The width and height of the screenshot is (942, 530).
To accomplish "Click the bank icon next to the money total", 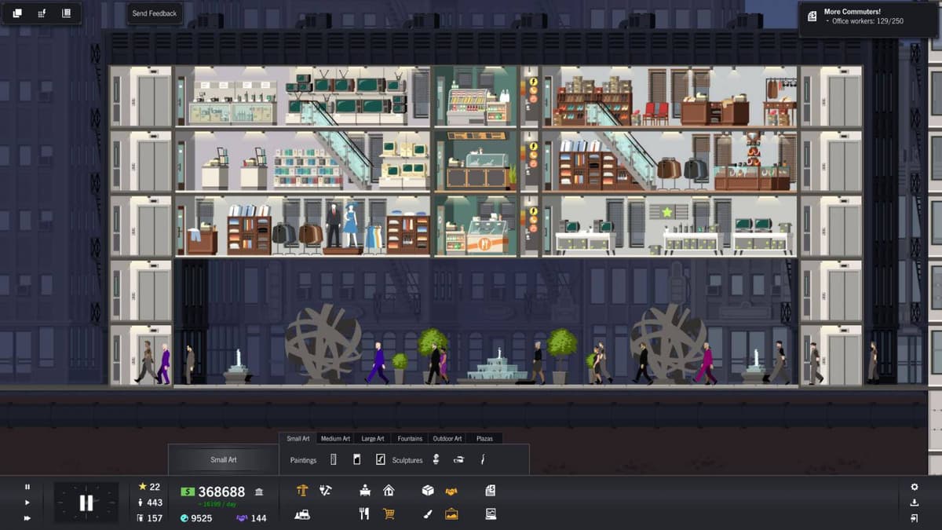I will (x=258, y=492).
